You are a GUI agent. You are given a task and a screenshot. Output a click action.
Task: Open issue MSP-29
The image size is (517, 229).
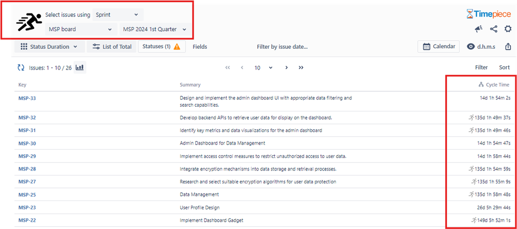coord(27,156)
